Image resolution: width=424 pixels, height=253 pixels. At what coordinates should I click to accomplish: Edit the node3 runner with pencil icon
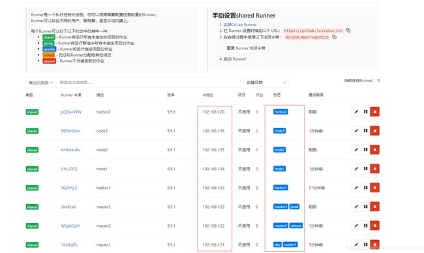pyautogui.click(x=356, y=130)
